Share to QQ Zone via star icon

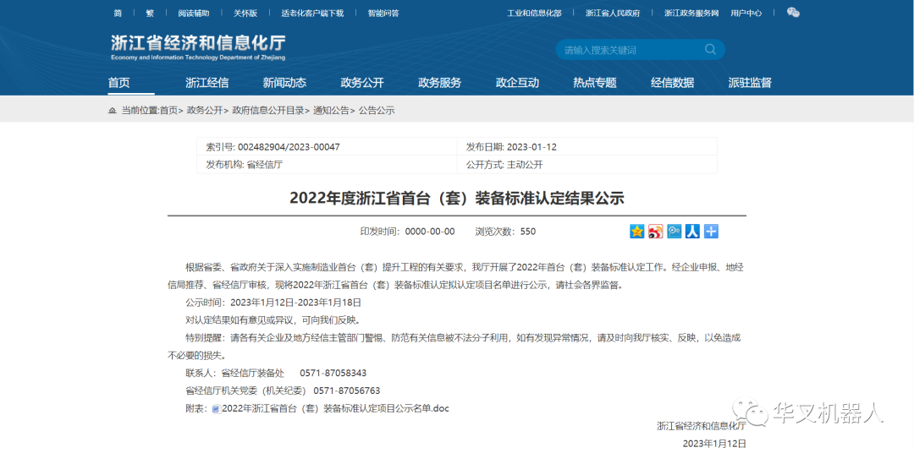(x=637, y=232)
